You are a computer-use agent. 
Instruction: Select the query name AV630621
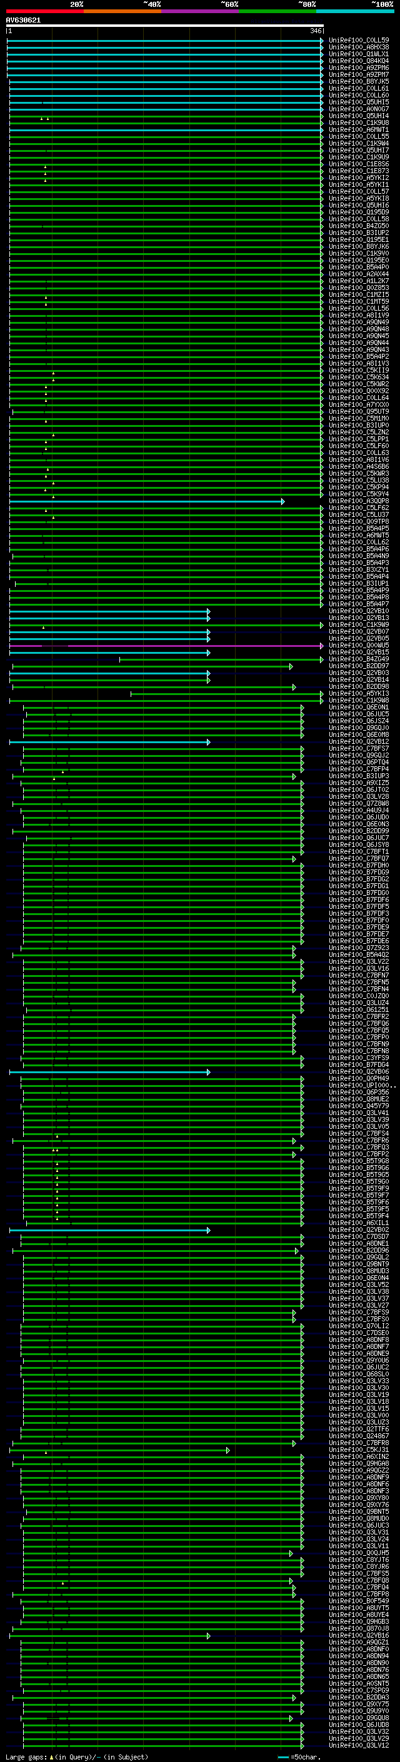pos(23,21)
